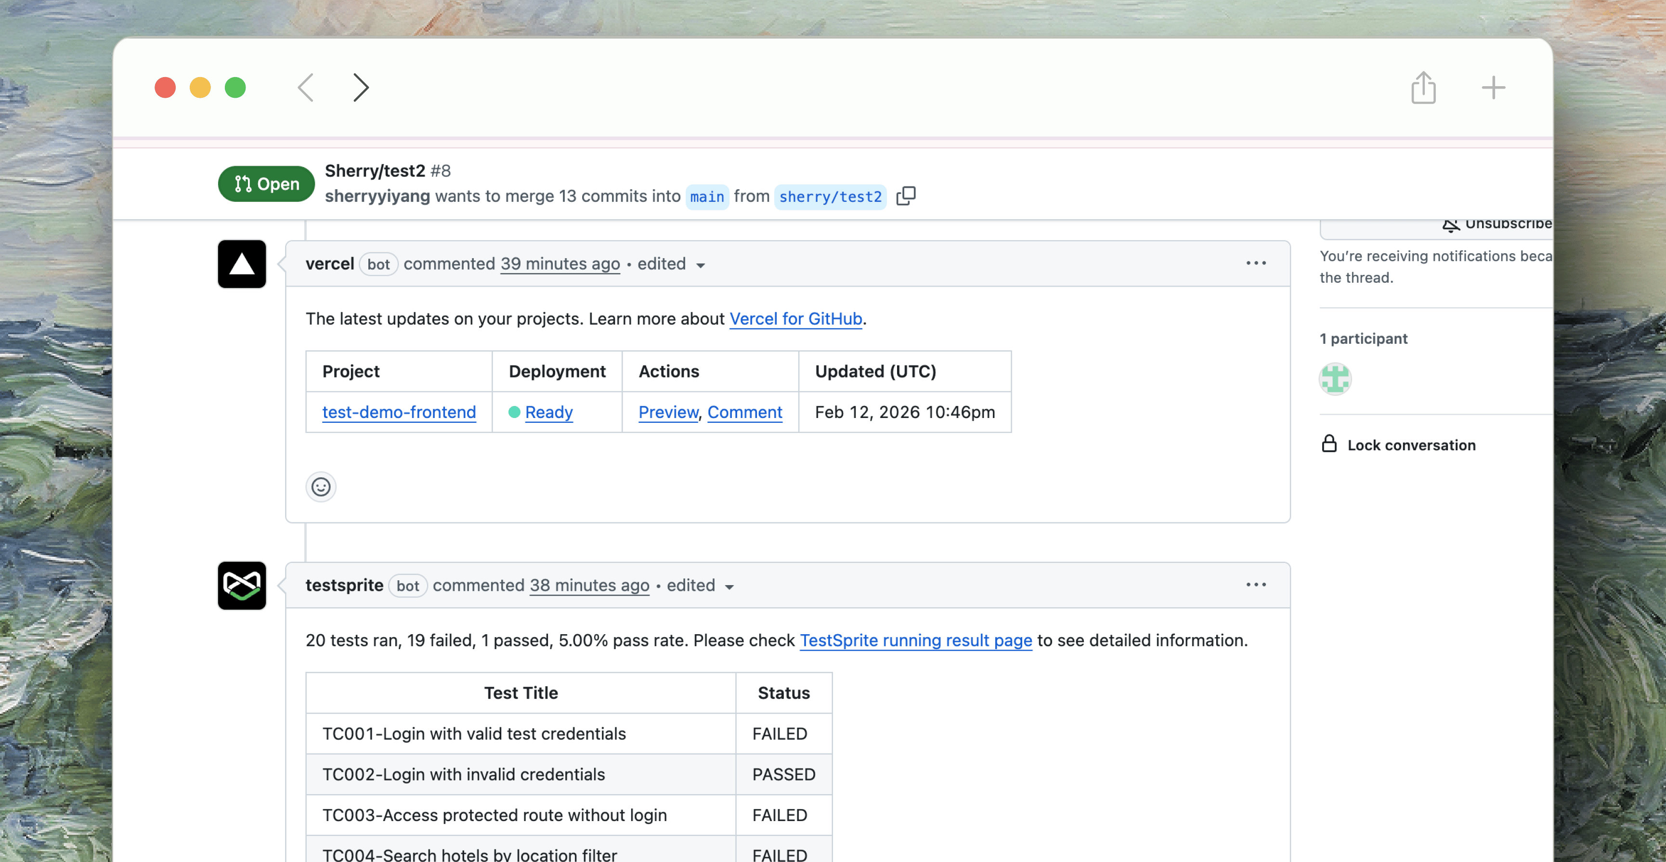The width and height of the screenshot is (1666, 862).
Task: Open the Vercel for GitHub link
Action: point(795,319)
